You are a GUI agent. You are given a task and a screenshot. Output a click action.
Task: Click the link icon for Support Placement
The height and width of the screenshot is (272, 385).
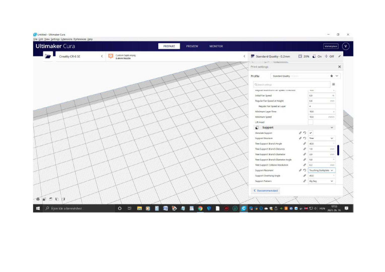(300, 170)
